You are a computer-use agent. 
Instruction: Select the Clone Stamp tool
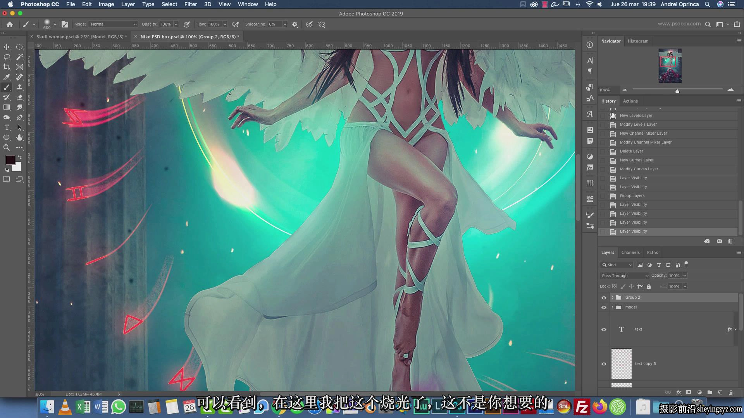pyautogui.click(x=19, y=87)
